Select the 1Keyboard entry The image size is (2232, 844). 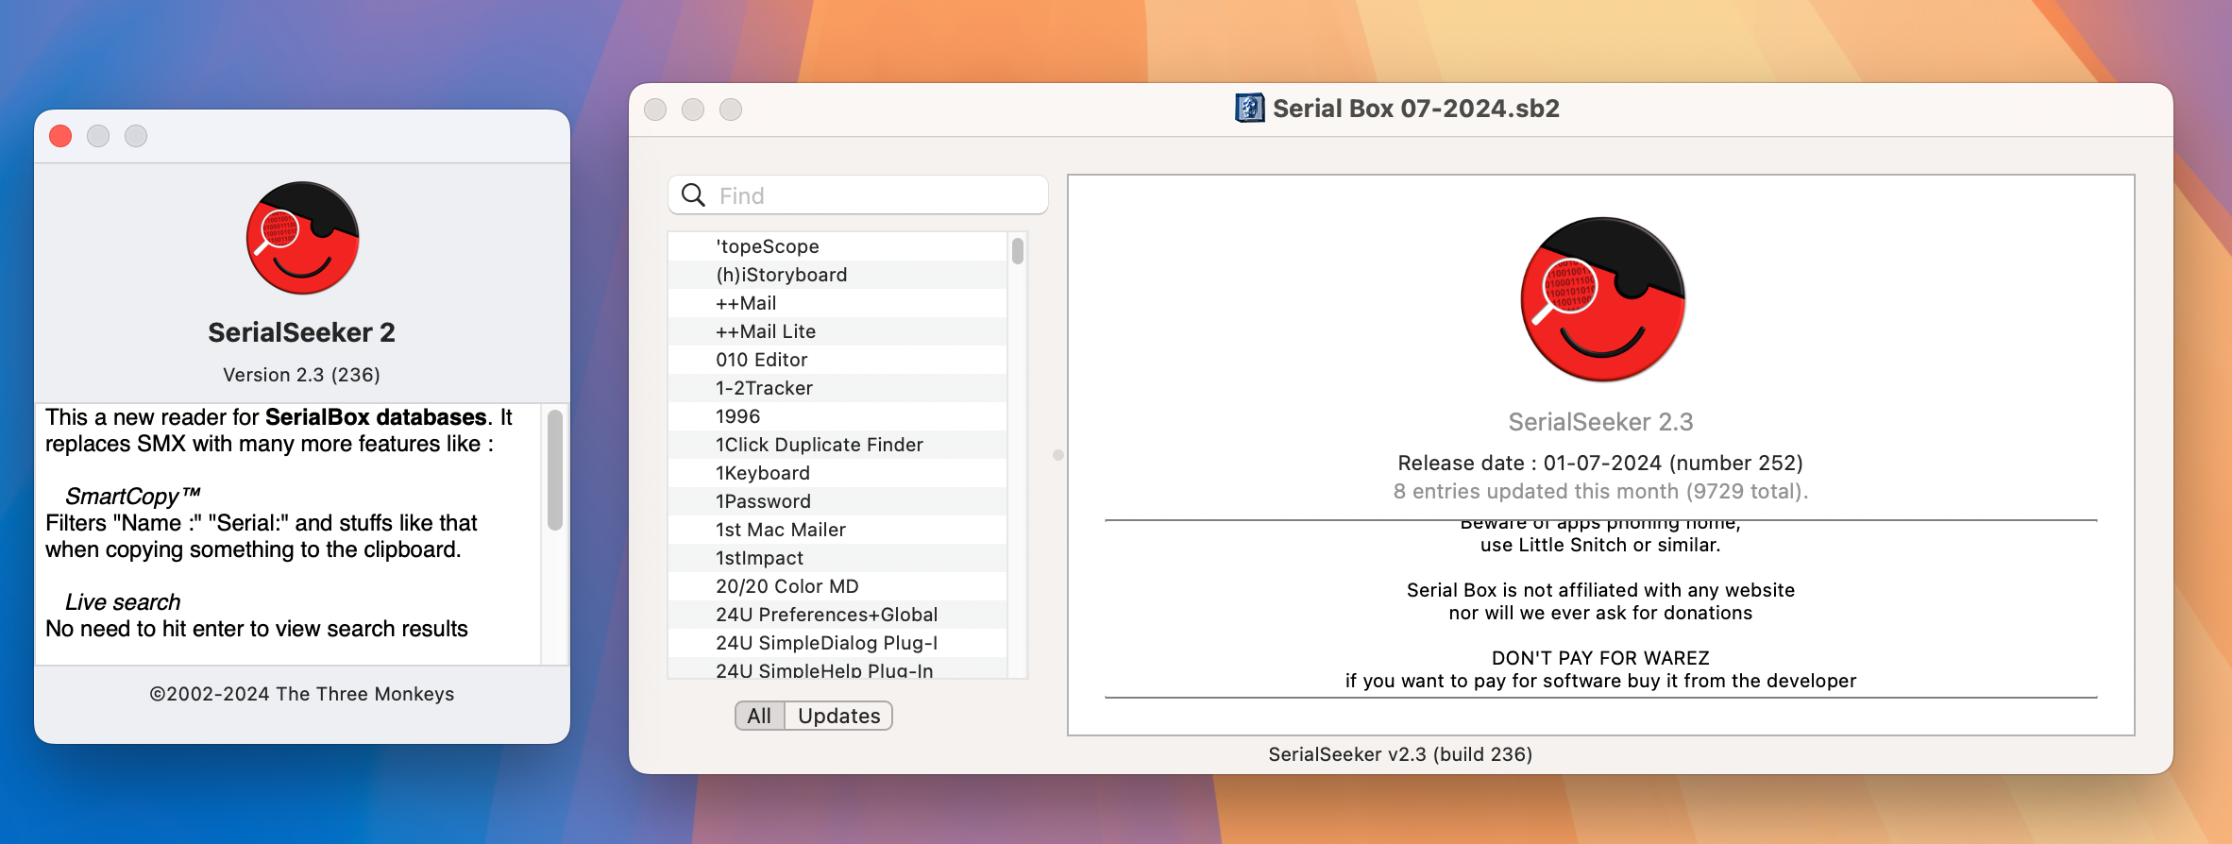837,473
